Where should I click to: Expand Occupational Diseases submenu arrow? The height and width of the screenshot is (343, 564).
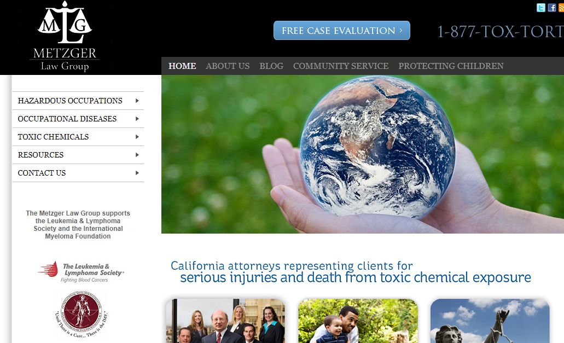pos(137,119)
